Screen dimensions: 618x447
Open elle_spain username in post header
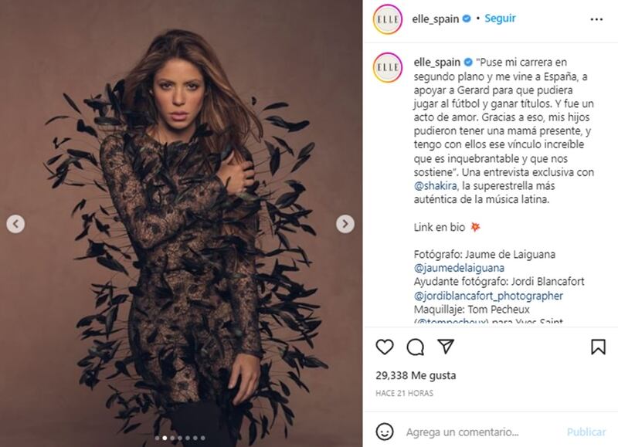click(x=435, y=19)
